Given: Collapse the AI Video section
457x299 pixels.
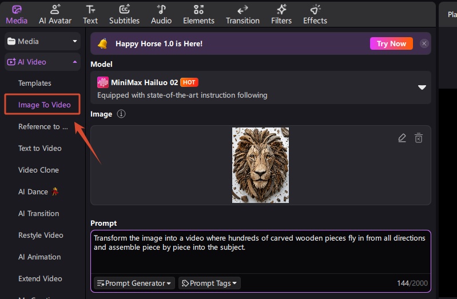Looking at the screenshot, I should coord(75,62).
